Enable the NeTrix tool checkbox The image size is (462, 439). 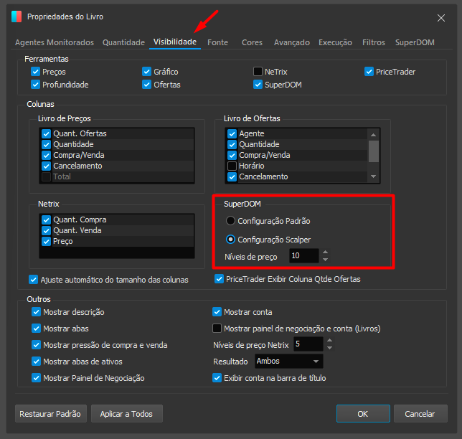[258, 72]
